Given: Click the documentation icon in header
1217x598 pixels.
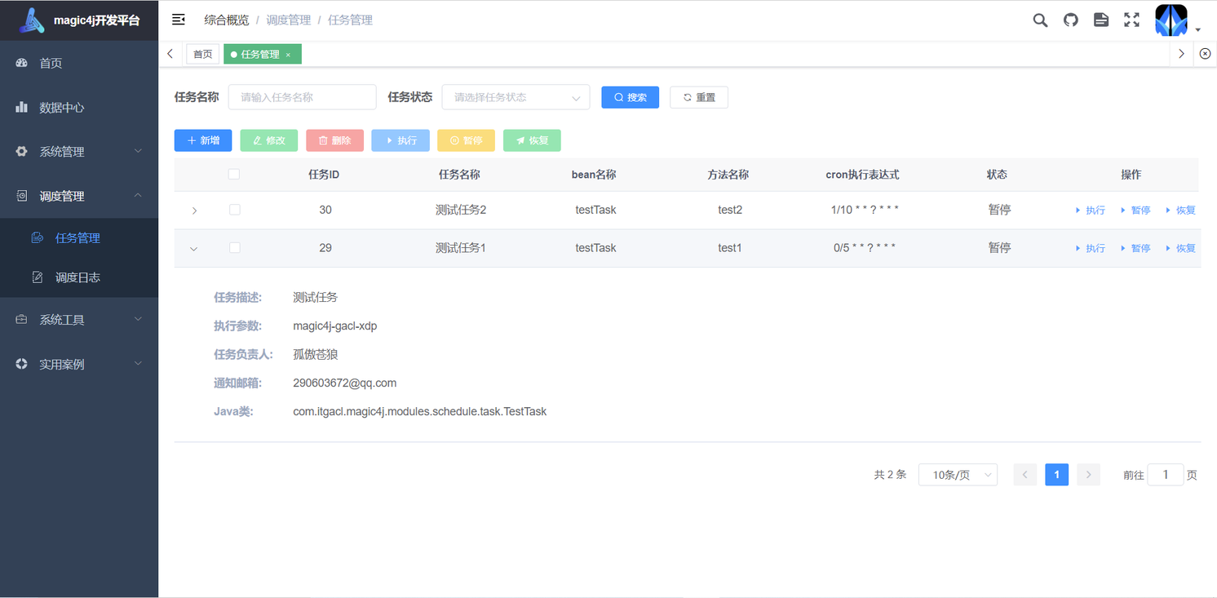Looking at the screenshot, I should point(1101,20).
